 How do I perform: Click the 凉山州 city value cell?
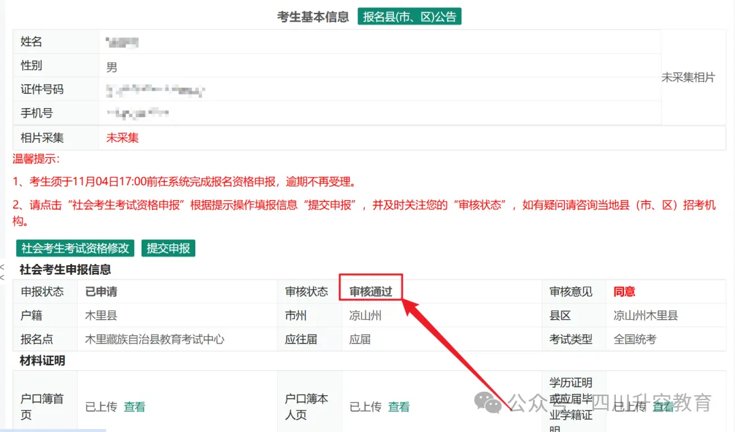tap(365, 316)
